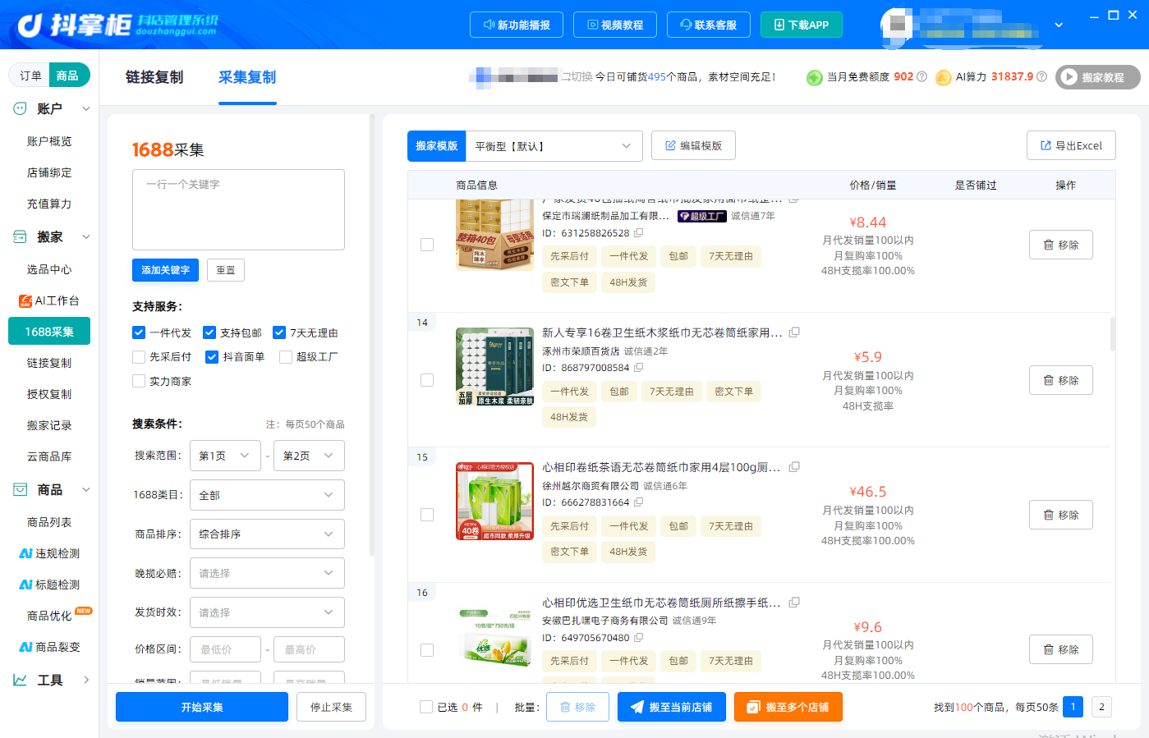The image size is (1149, 738).
Task: Click help icon beside AI算力 value
Action: [x=1041, y=76]
